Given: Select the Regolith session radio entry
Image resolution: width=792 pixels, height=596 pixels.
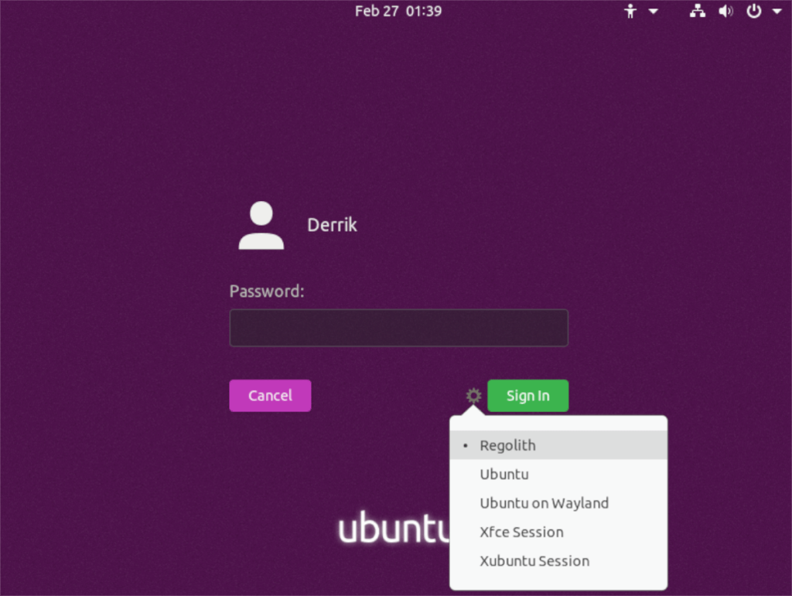Looking at the screenshot, I should (507, 445).
